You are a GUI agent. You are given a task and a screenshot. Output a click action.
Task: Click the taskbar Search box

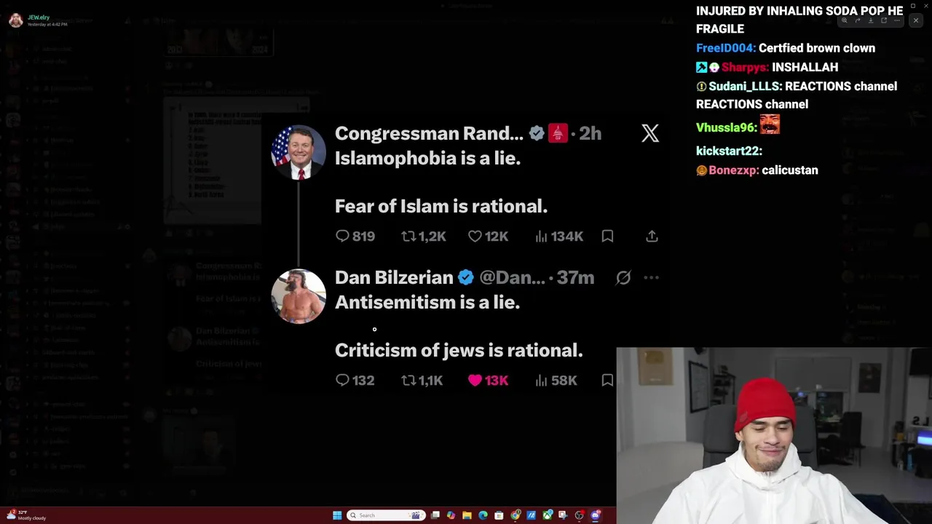(386, 515)
